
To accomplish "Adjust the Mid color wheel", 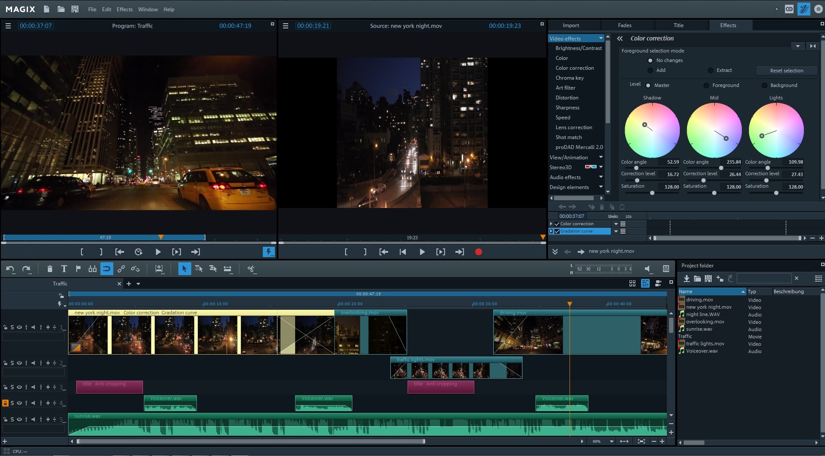I will [714, 130].
